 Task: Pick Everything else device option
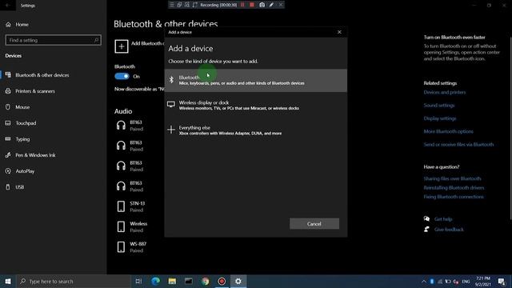click(x=256, y=130)
